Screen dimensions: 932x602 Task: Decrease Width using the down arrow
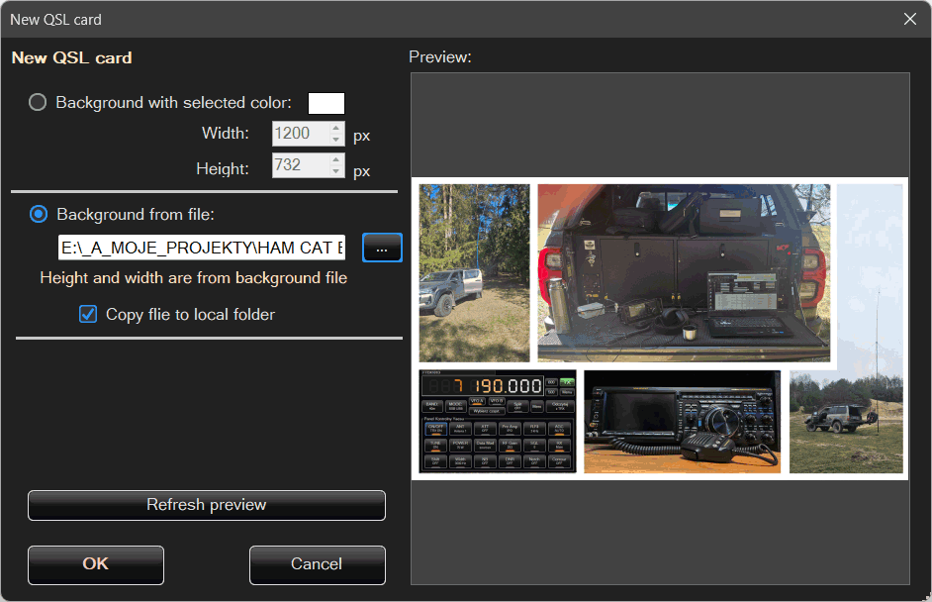click(336, 140)
